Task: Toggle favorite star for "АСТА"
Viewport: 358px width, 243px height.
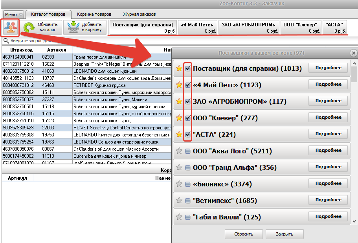Action: pyautogui.click(x=179, y=134)
